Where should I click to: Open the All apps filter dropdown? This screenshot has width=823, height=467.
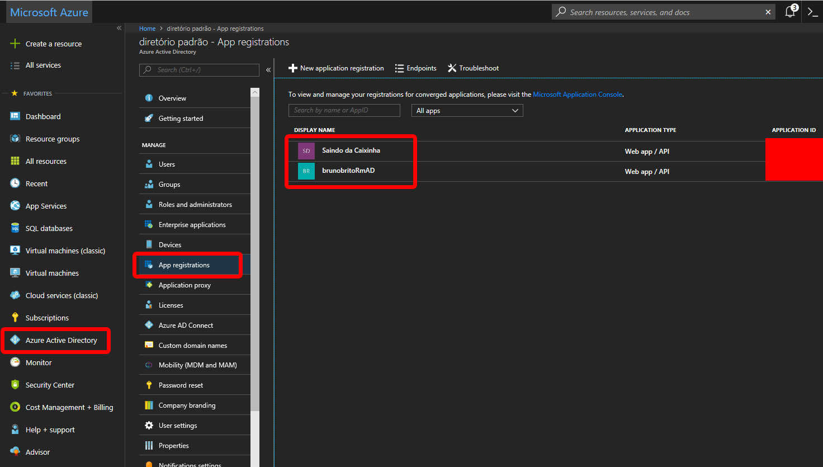point(467,111)
